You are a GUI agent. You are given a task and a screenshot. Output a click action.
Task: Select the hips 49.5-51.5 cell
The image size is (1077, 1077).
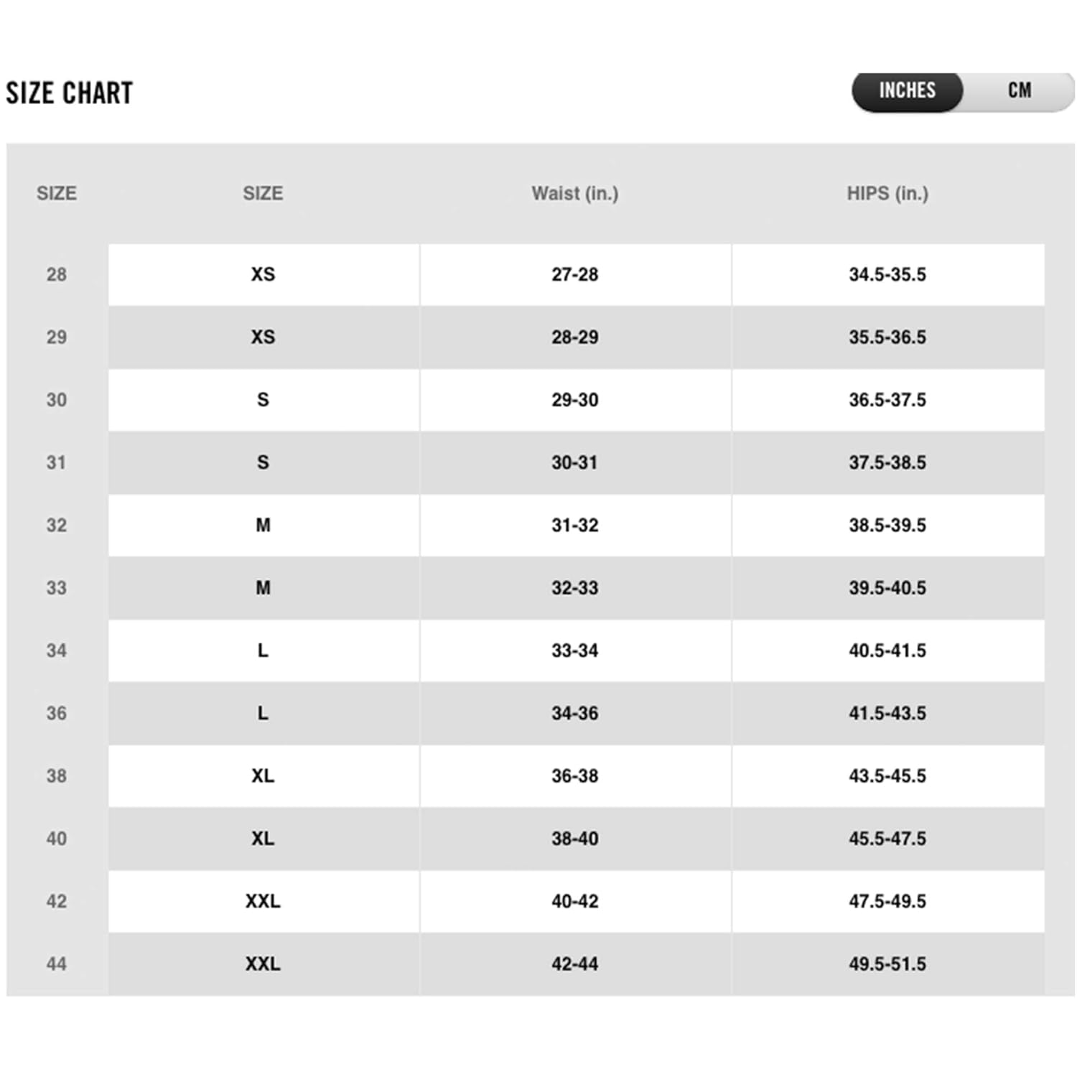click(x=887, y=964)
